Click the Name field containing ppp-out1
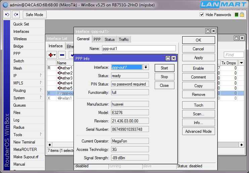 pos(139,48)
